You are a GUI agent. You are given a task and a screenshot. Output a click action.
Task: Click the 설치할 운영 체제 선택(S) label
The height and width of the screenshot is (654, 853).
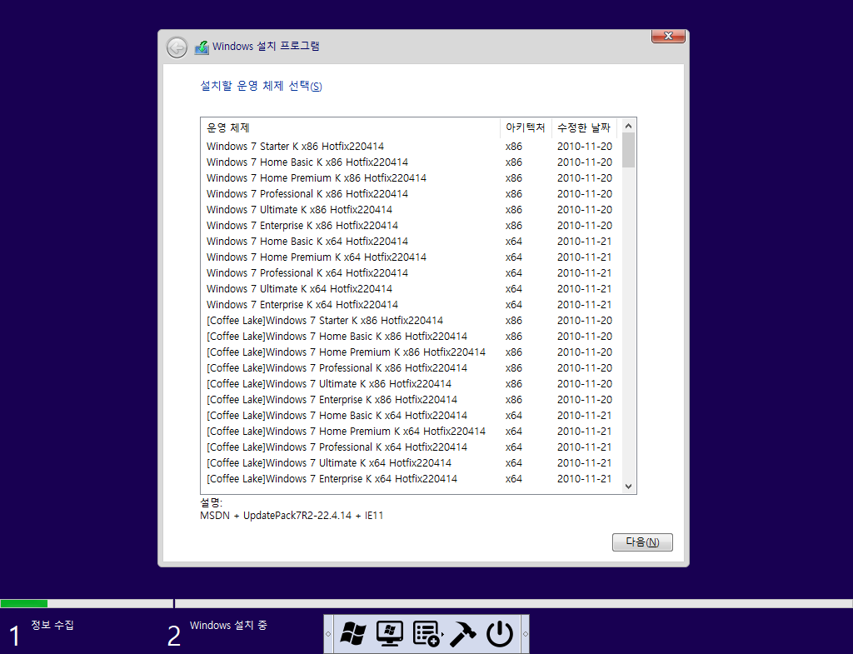[261, 86]
